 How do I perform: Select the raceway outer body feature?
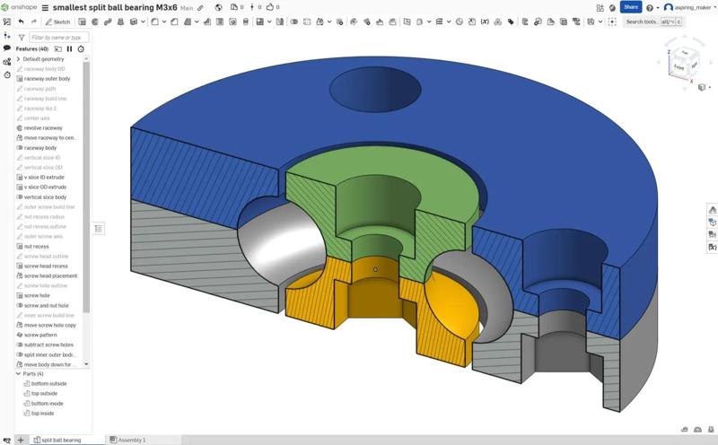(x=47, y=79)
